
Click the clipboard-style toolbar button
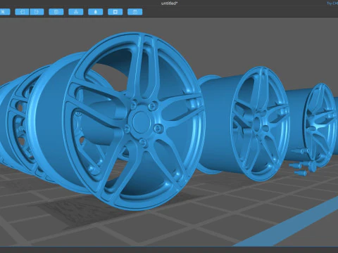click(56, 12)
